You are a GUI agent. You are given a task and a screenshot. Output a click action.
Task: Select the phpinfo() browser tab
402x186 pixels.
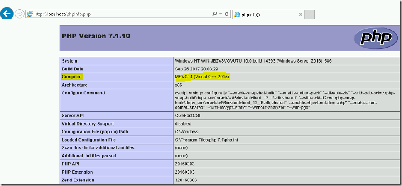[268, 14]
